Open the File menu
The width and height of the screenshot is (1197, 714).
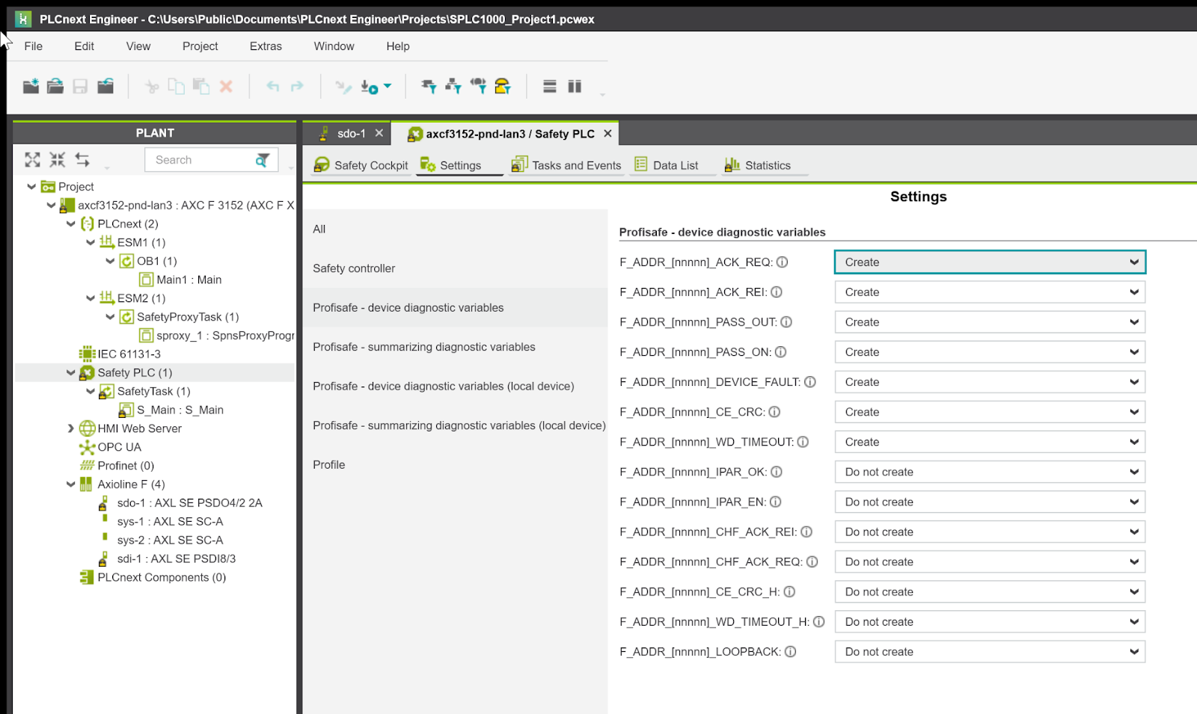33,46
